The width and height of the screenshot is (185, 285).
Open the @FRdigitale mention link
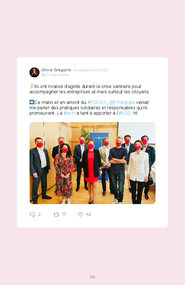pyautogui.click(x=122, y=103)
